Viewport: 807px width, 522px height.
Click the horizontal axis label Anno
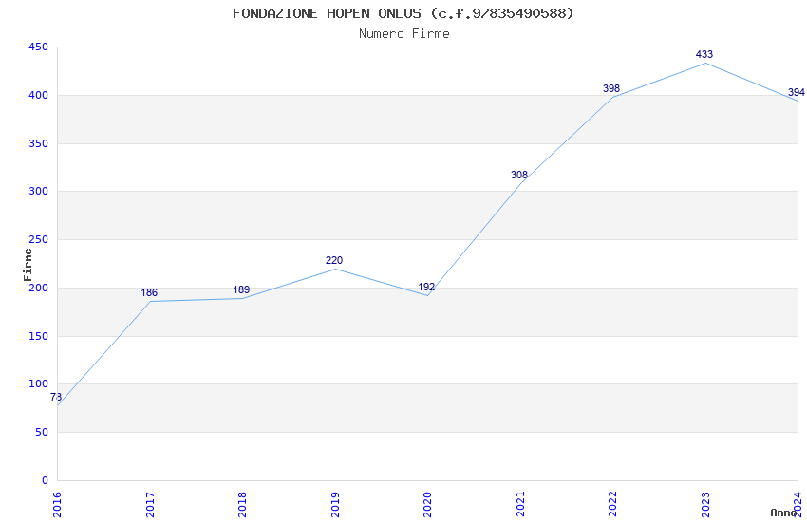783,513
